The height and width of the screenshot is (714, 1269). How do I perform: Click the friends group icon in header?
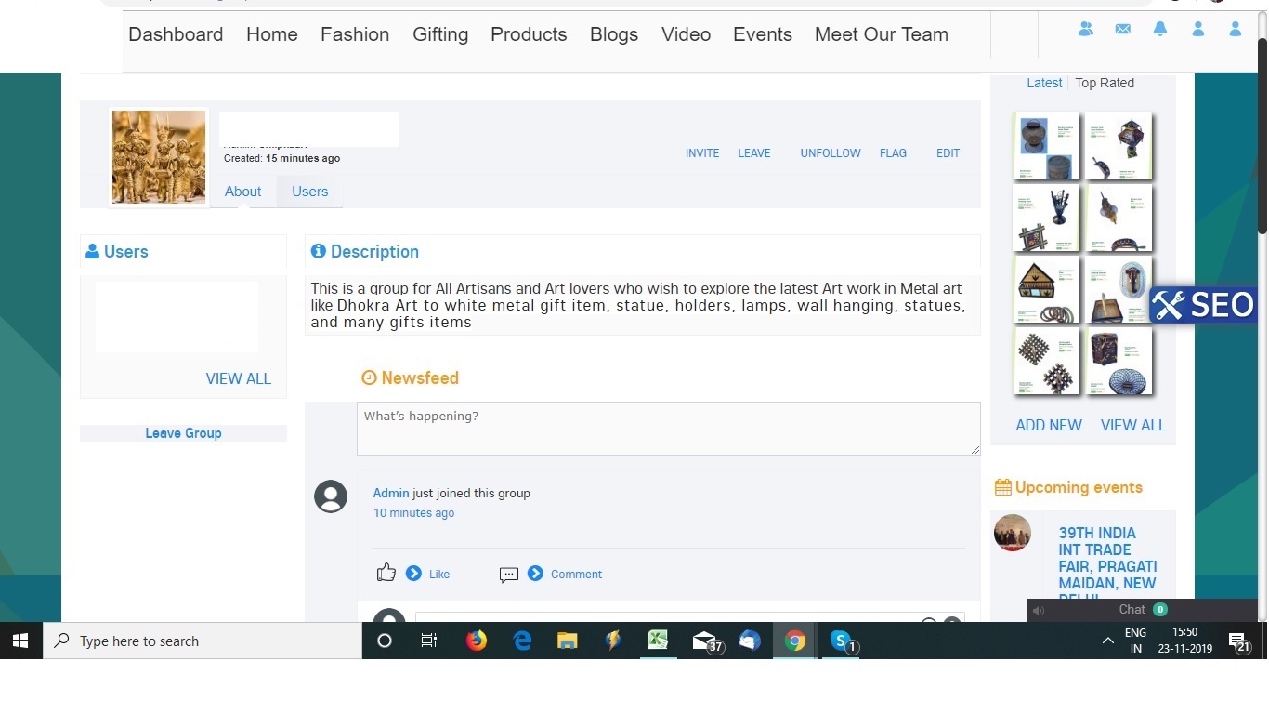1085,30
